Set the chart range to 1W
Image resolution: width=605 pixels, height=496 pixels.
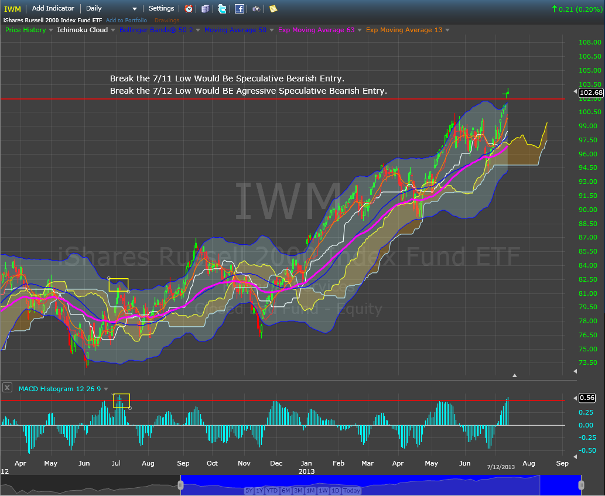(x=323, y=491)
